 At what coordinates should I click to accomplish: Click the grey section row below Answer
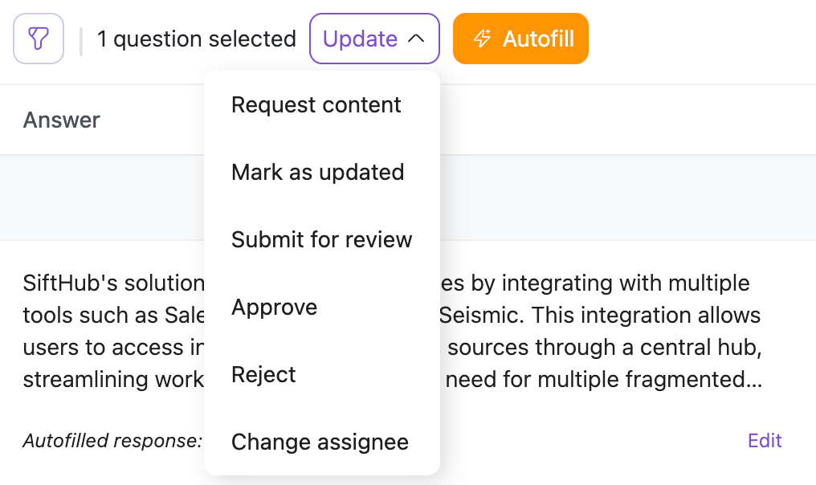[626, 198]
